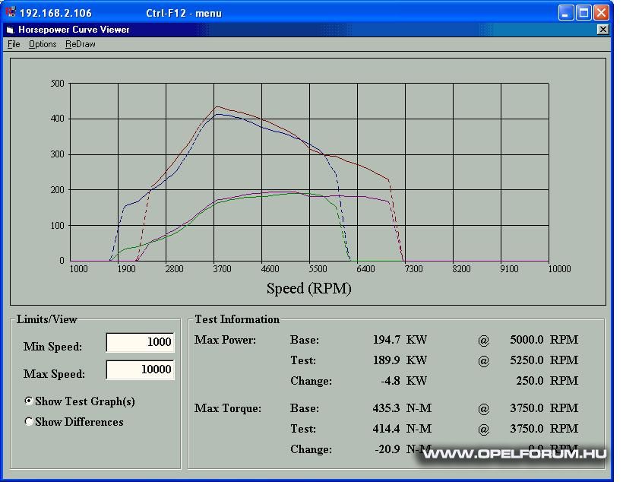
Task: Close the Horsepower Curve Viewer window
Action: (x=602, y=30)
